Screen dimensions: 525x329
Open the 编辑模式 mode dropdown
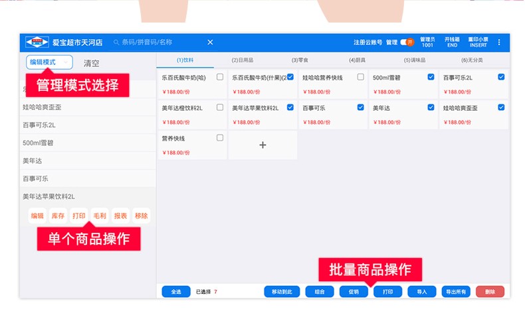click(x=49, y=62)
